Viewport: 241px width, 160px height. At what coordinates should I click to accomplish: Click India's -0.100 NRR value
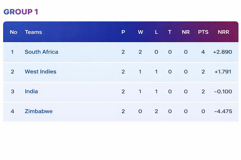pyautogui.click(x=223, y=91)
